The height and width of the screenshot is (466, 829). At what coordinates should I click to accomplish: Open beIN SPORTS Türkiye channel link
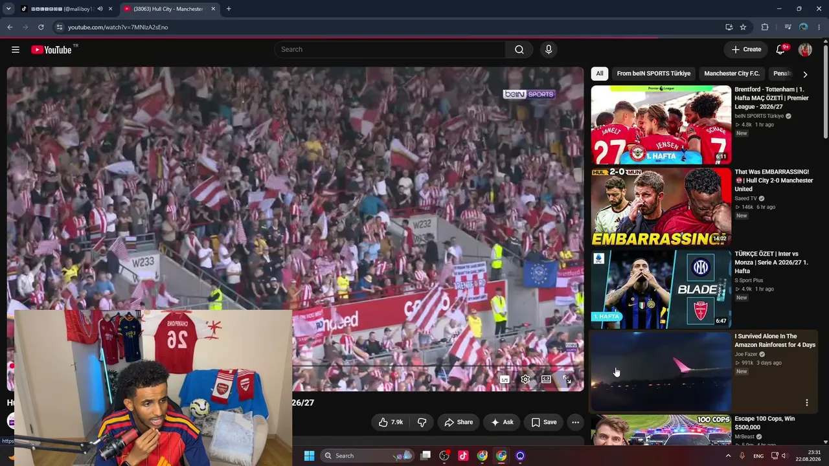coord(759,116)
